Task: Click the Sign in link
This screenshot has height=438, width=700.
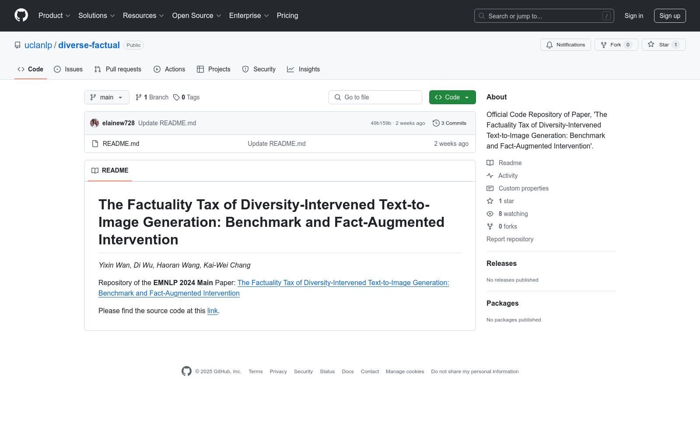Action: [x=634, y=16]
